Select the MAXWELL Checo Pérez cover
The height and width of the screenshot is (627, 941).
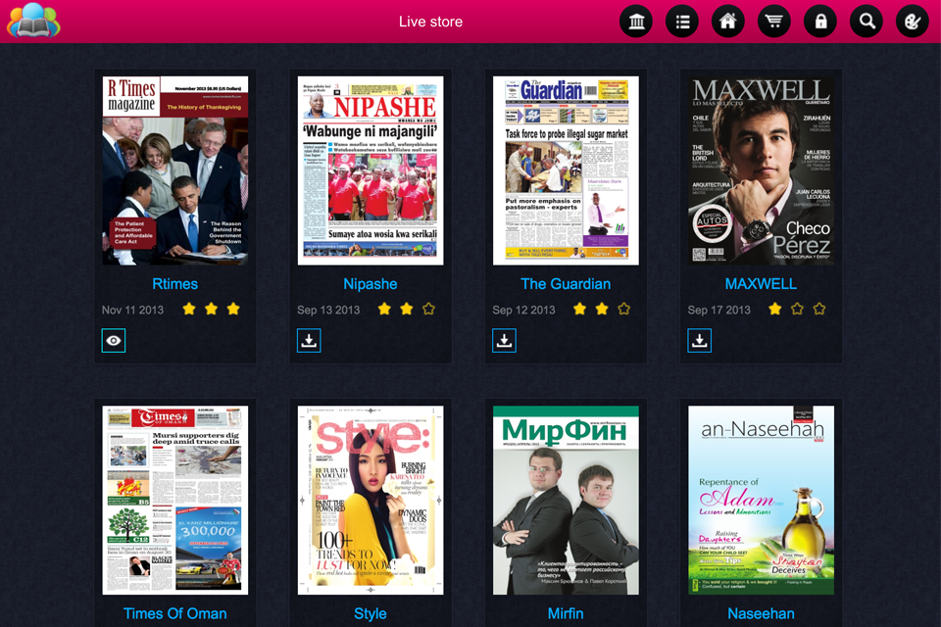(x=761, y=170)
